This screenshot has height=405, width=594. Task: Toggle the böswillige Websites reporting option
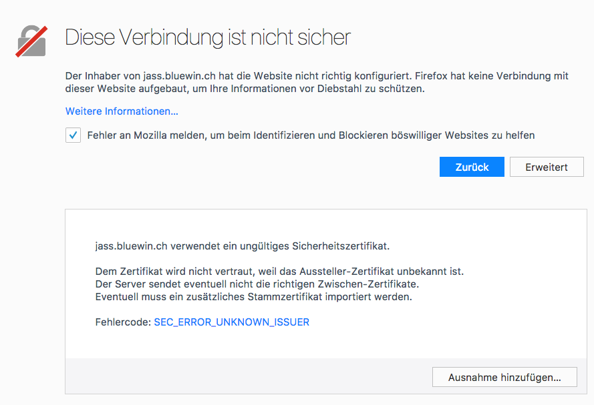[73, 135]
